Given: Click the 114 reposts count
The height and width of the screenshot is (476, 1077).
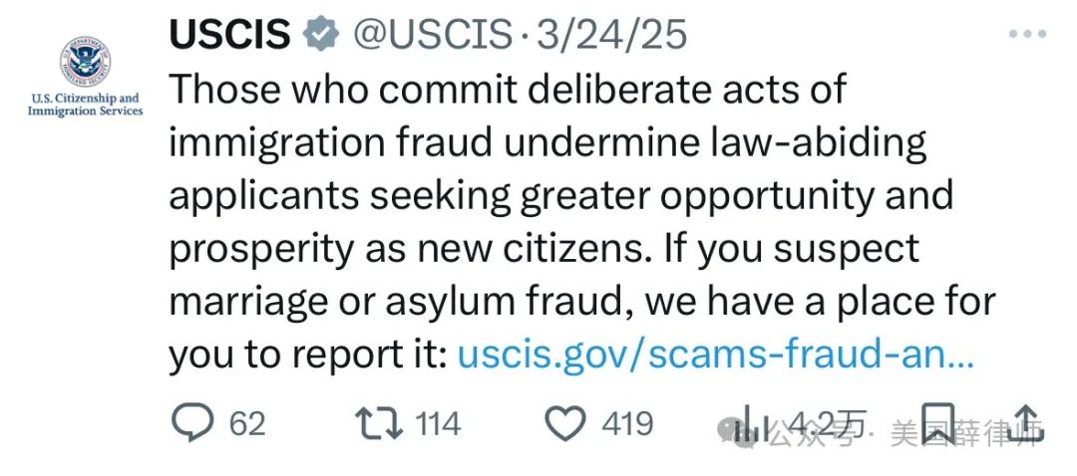Looking at the screenshot, I should (x=438, y=424).
